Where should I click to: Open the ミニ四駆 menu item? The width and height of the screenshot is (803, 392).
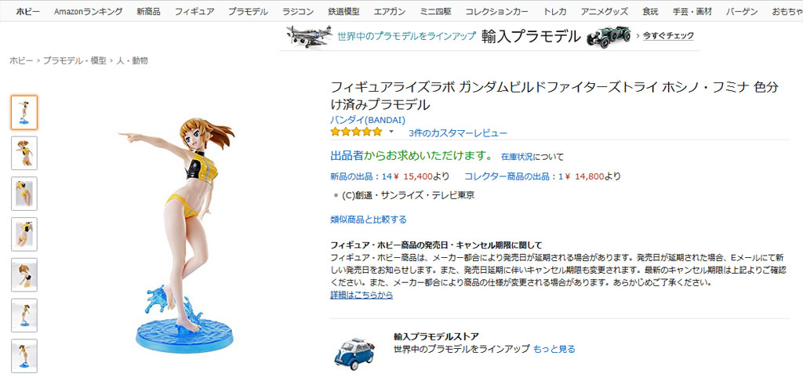[435, 11]
